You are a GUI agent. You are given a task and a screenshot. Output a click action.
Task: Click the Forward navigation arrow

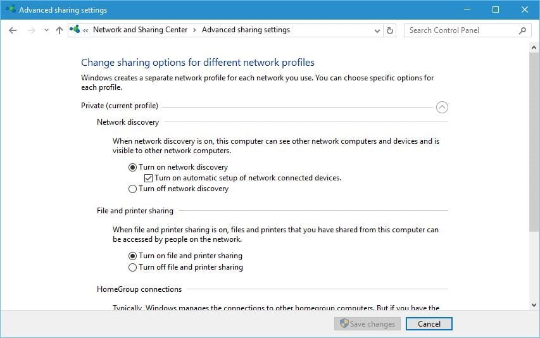click(32, 30)
